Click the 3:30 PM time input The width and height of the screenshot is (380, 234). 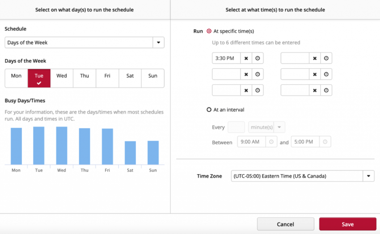click(226, 58)
